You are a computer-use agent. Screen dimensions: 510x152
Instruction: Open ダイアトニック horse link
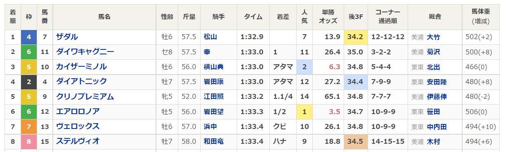[x=81, y=82]
